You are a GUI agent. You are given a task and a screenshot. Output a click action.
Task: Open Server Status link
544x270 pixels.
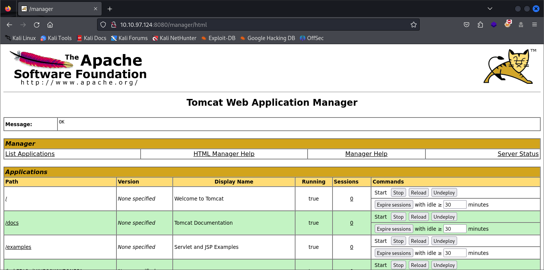(518, 154)
